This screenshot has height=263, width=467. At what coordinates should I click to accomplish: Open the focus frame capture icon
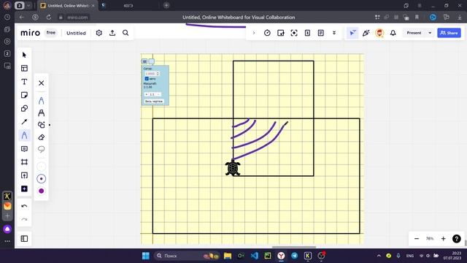click(294, 33)
